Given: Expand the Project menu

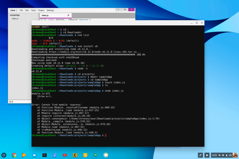Looking at the screenshot, I should pyautogui.click(x=41, y=10).
